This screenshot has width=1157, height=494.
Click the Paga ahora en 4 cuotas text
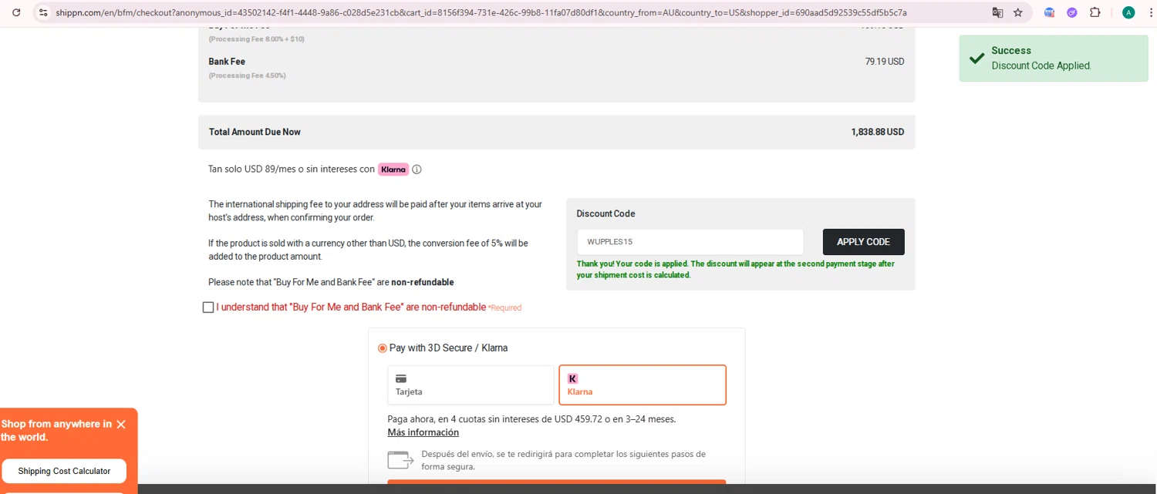pyautogui.click(x=531, y=419)
